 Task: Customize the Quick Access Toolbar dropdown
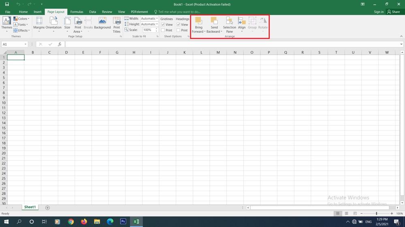click(42, 4)
